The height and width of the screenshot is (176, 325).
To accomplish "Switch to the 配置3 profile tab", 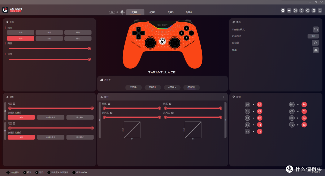I will 171,12.
